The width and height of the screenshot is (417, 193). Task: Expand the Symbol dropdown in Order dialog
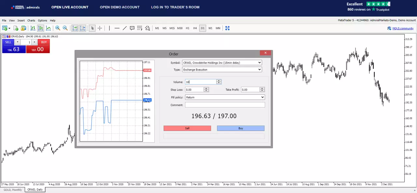(222, 62)
